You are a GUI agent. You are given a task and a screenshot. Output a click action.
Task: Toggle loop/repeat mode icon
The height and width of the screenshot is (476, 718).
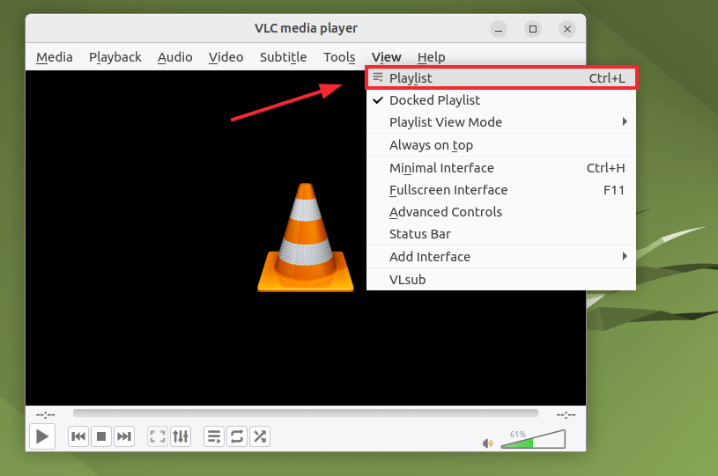click(237, 436)
